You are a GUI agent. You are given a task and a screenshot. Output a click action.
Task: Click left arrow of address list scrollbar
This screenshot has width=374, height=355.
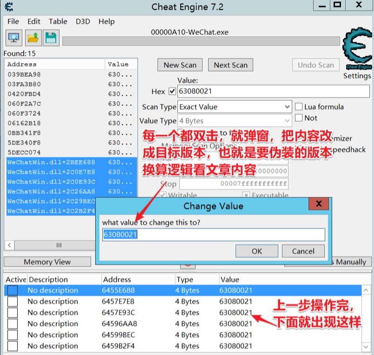click(x=9, y=245)
